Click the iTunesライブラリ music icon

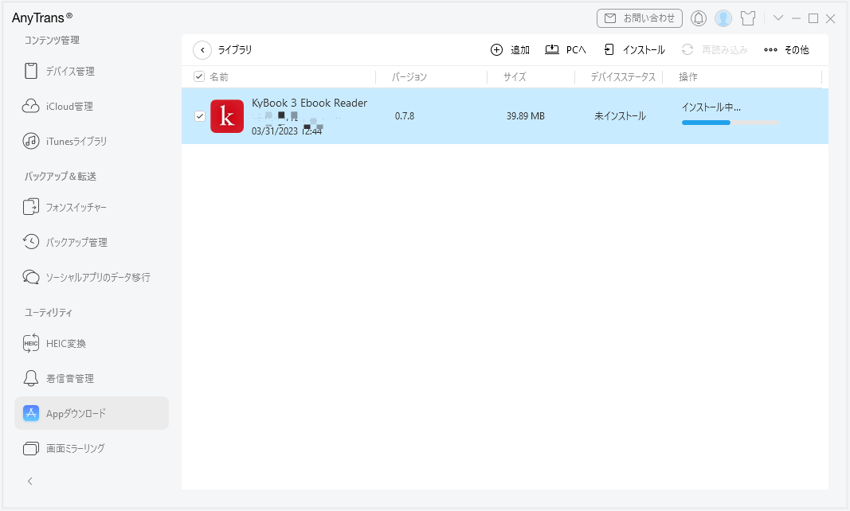pyautogui.click(x=31, y=141)
